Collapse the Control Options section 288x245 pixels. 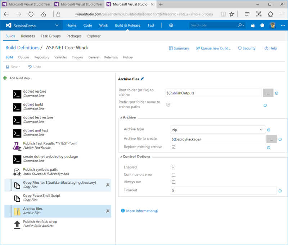(x=121, y=157)
